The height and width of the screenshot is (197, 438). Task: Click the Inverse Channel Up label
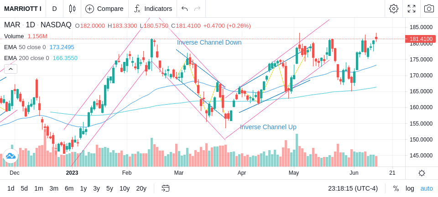pos(268,127)
